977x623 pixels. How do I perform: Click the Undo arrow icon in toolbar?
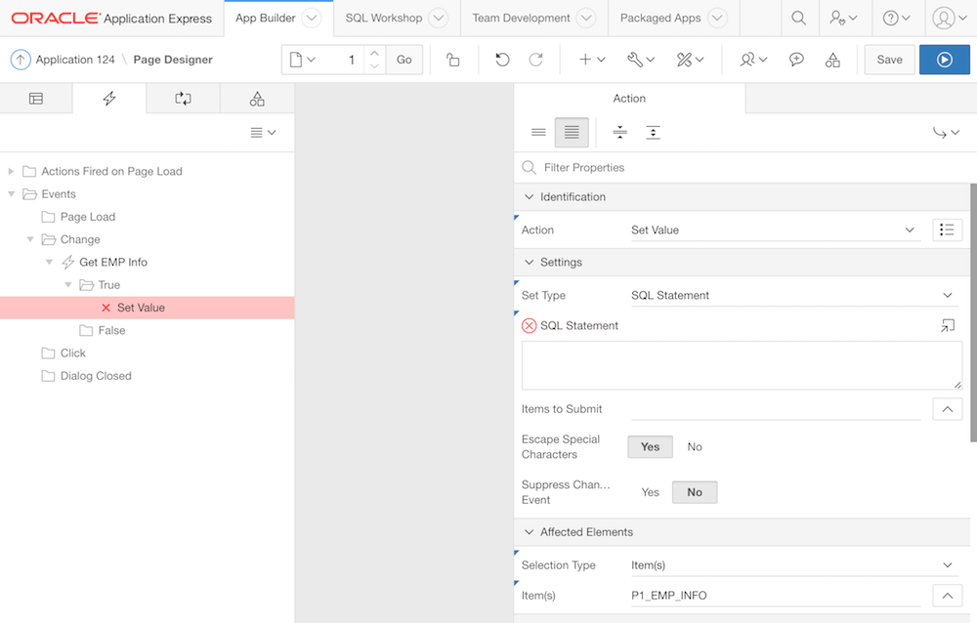[x=502, y=60]
